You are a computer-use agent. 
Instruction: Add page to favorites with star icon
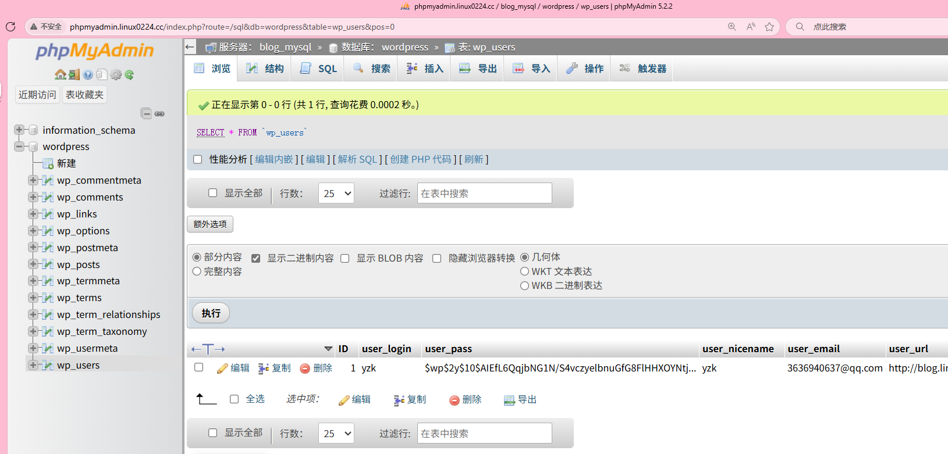click(769, 27)
